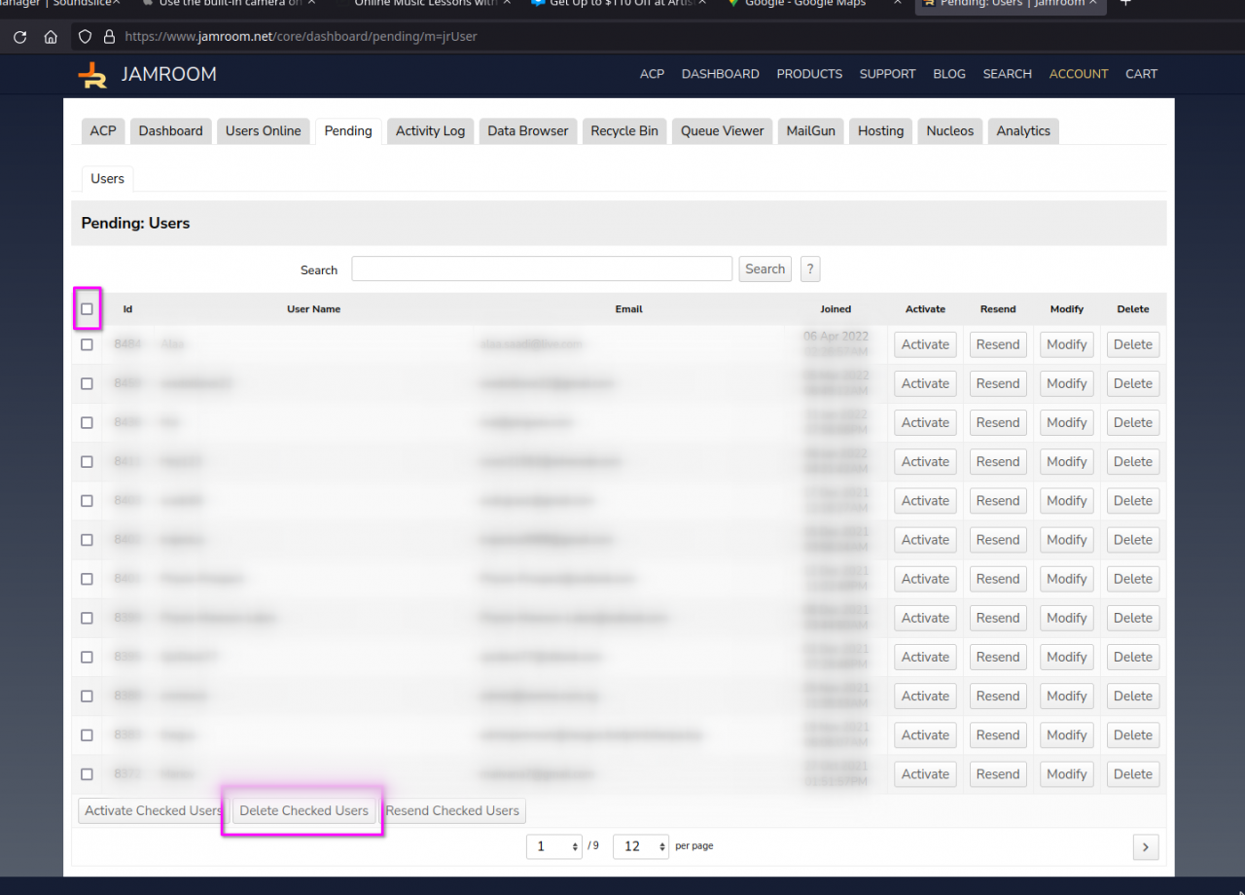Select the checkbox for user id 8372
1245x895 pixels.
(x=87, y=774)
